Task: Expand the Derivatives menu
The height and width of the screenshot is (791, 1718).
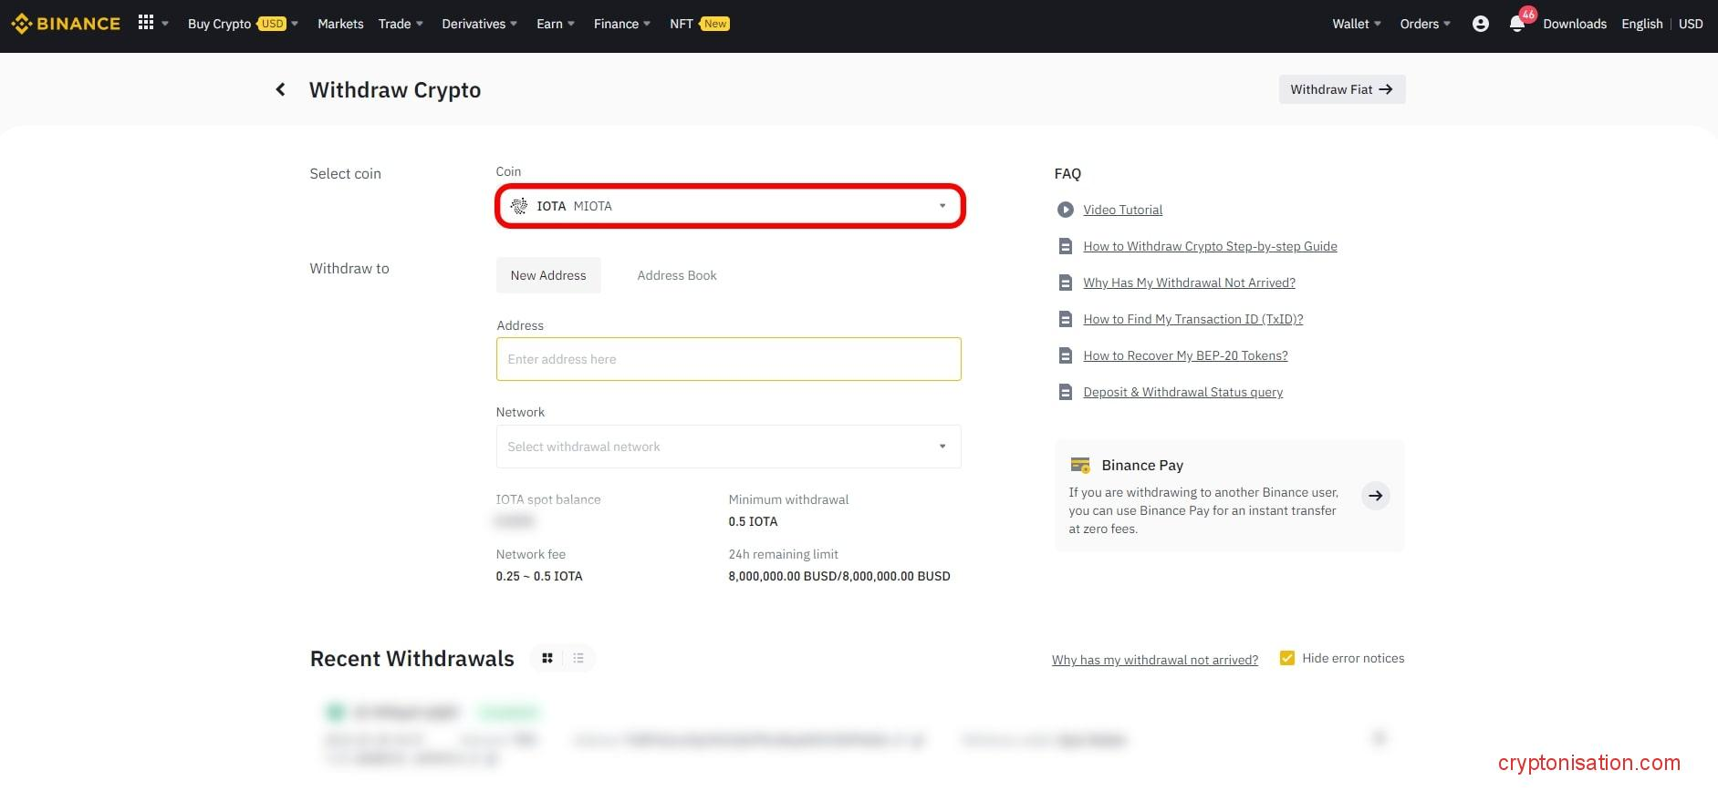Action: click(479, 24)
